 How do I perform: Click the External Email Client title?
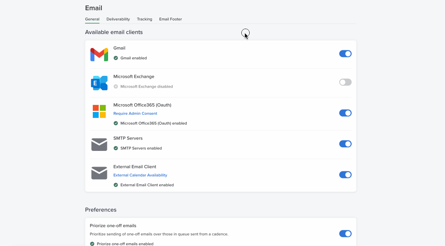(x=134, y=167)
